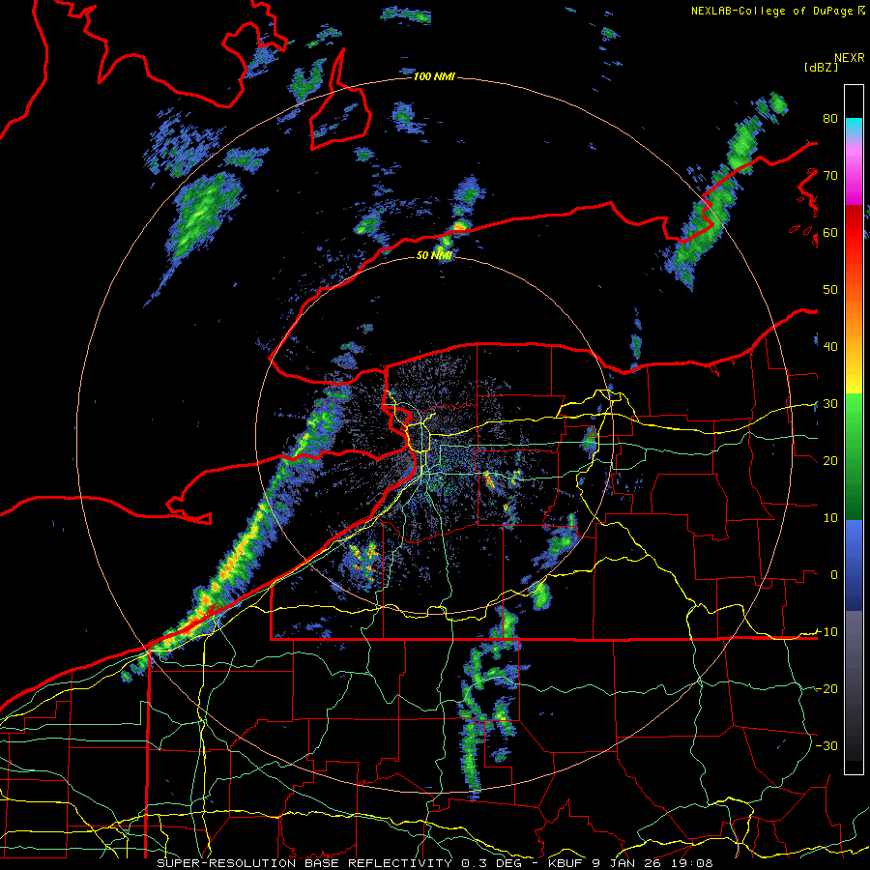Image resolution: width=870 pixels, height=870 pixels.
Task: Click the dBZ reflectivity color bar
Action: click(854, 429)
